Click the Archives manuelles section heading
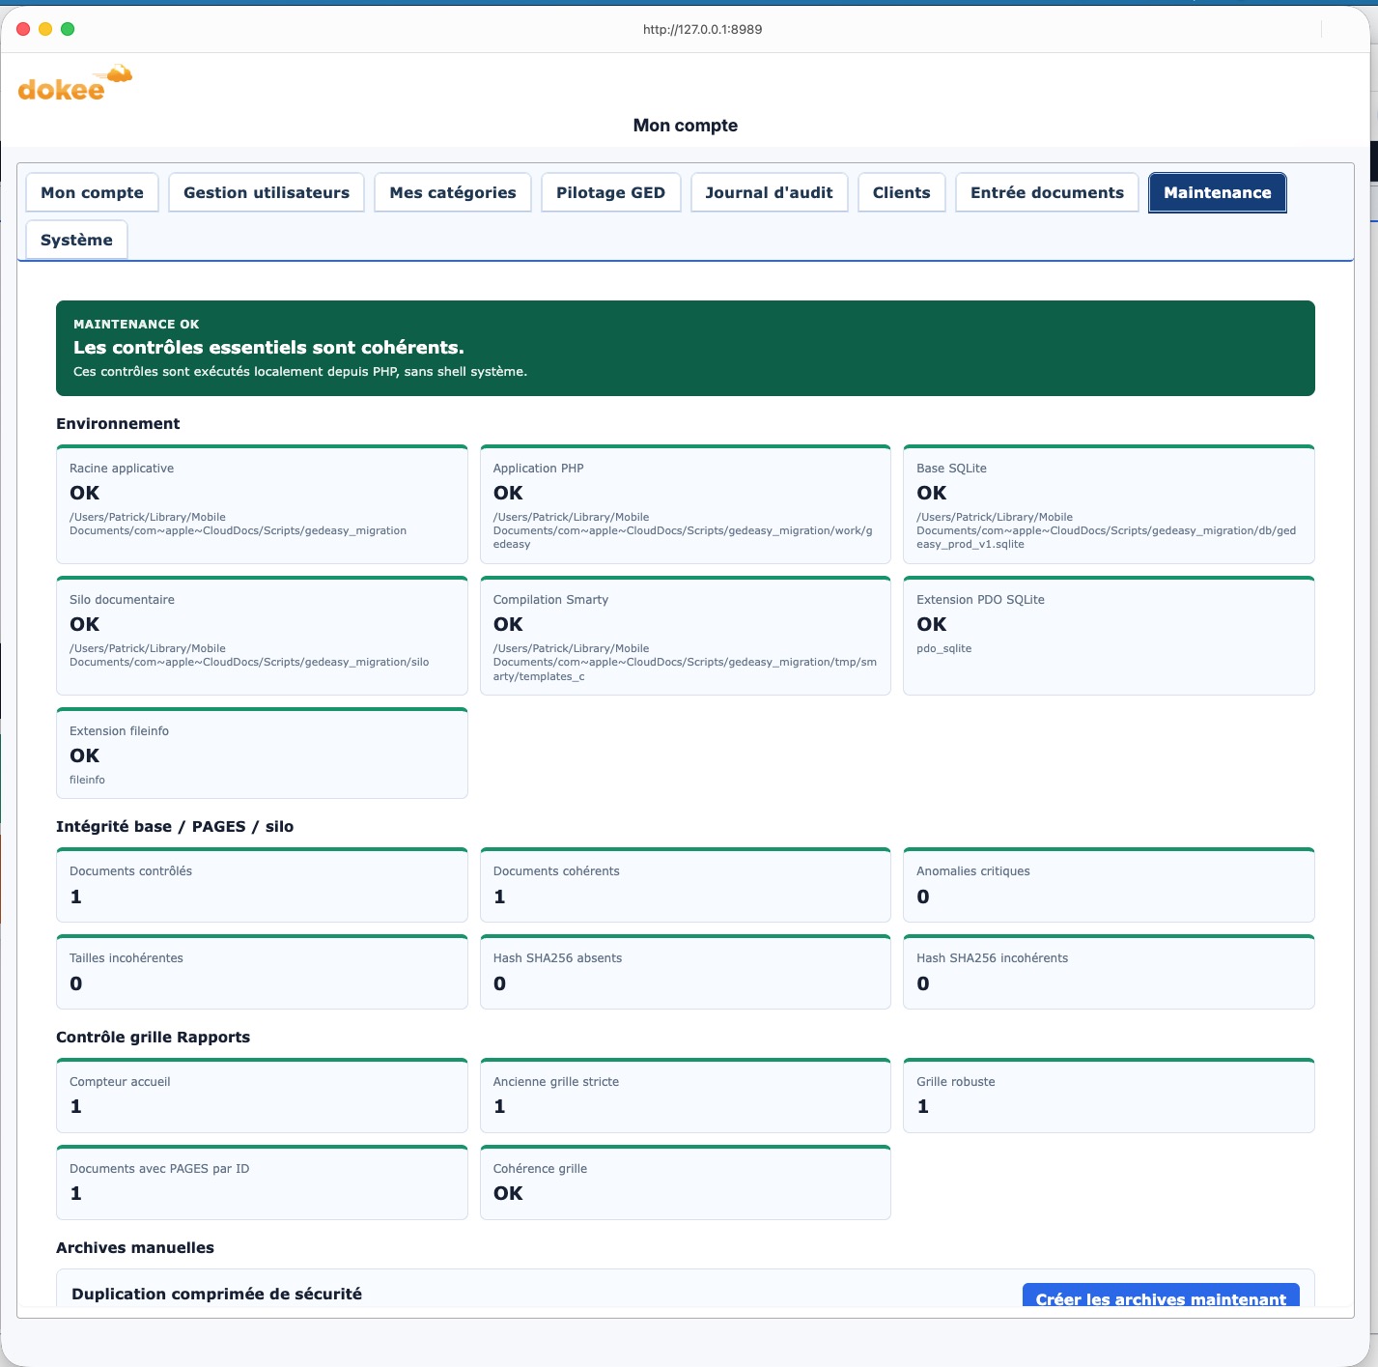This screenshot has width=1378, height=1367. [135, 1247]
